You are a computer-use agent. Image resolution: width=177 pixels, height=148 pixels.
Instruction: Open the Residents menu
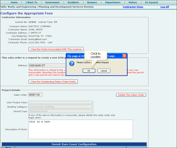point(73,2)
